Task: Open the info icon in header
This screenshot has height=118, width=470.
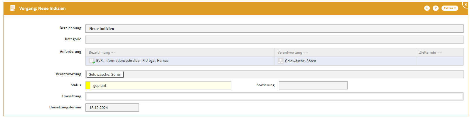Action: [x=427, y=8]
